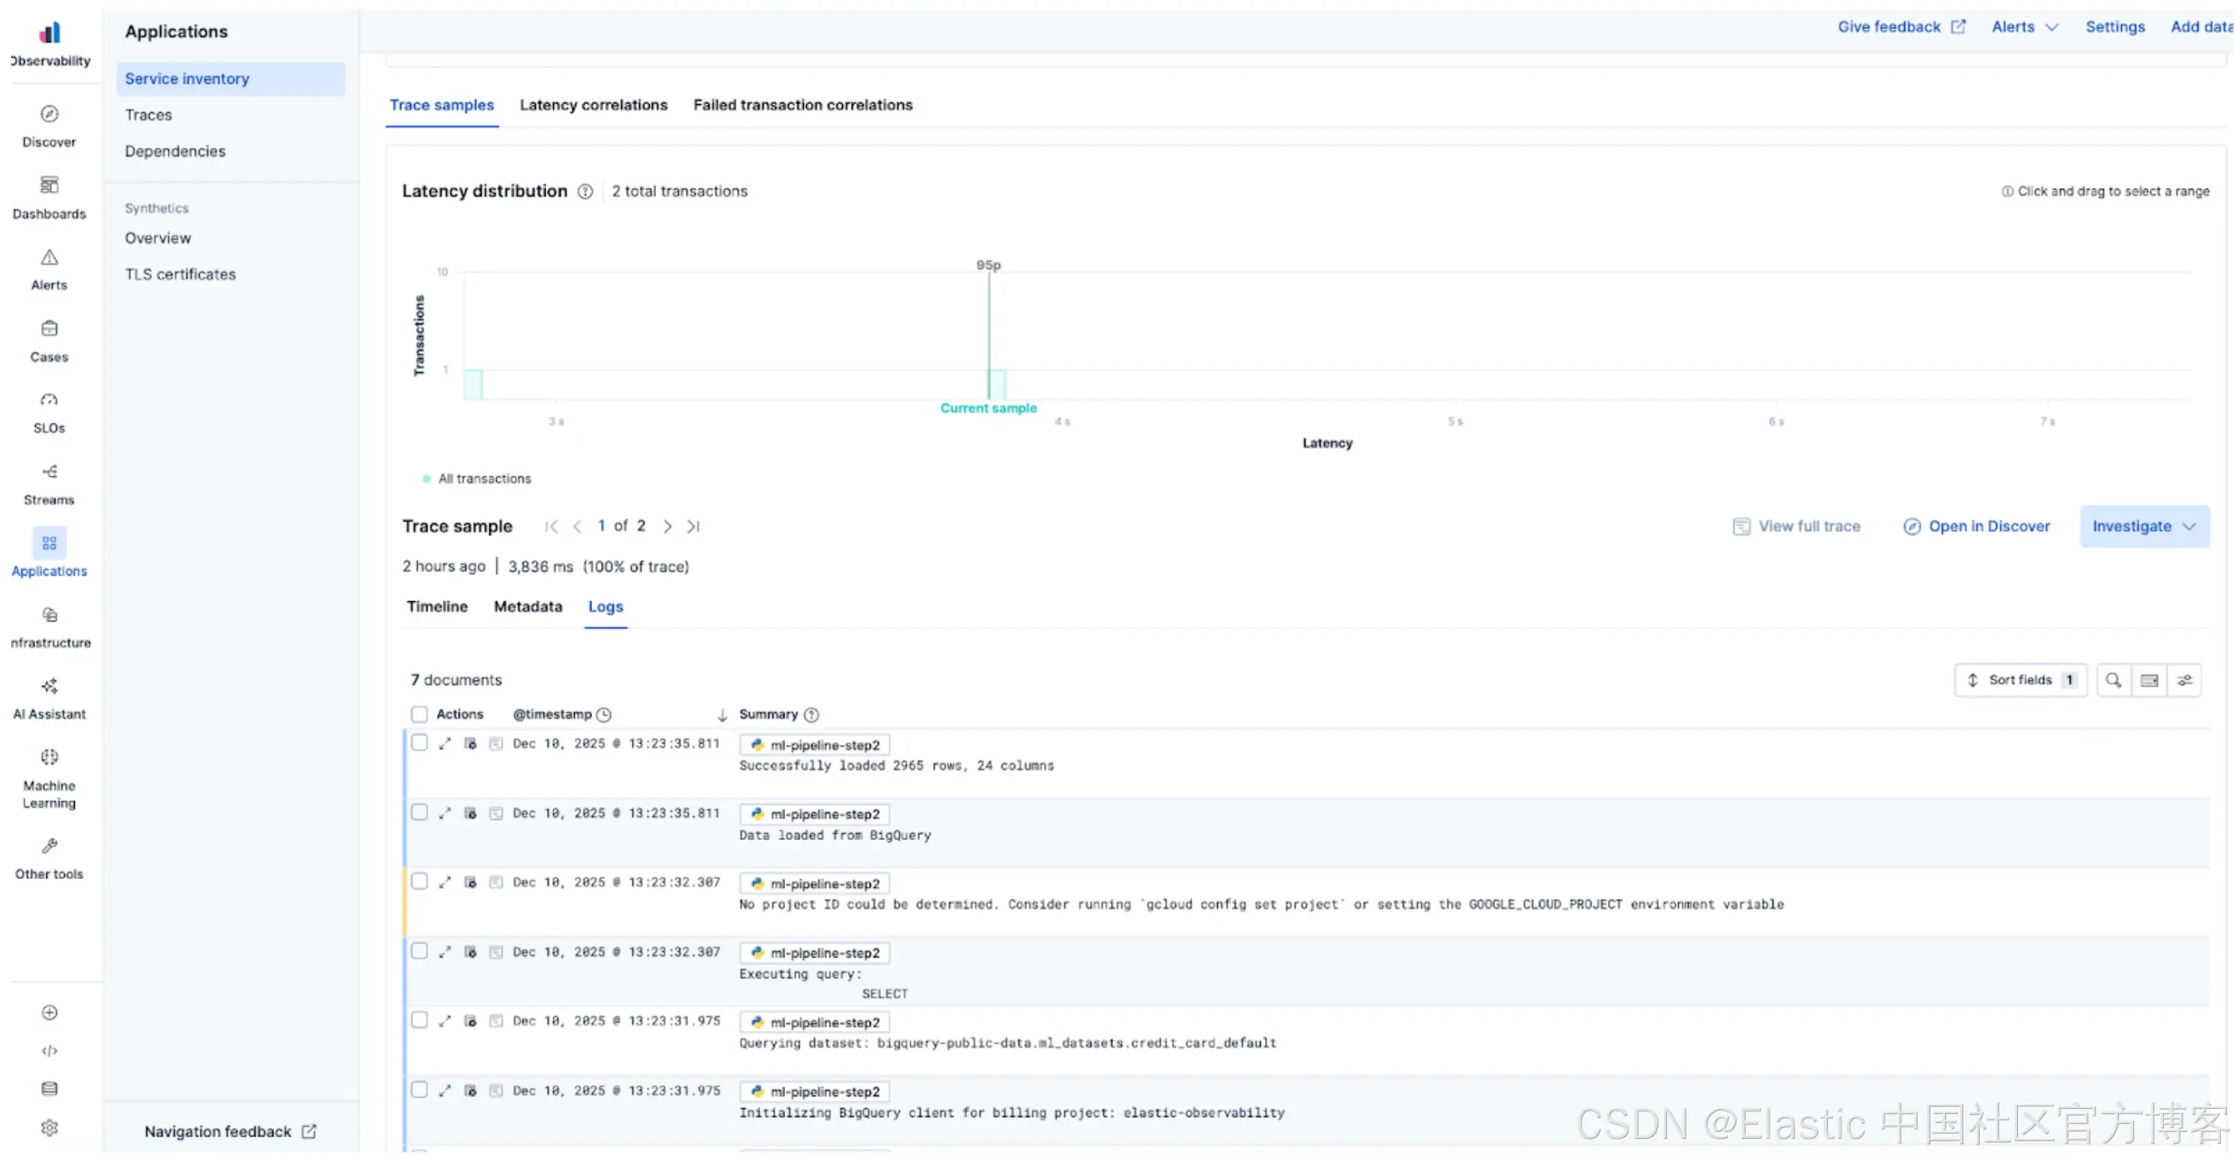Select the first log row checkbox
Screen dimensions: 2235x1162
click(x=419, y=743)
